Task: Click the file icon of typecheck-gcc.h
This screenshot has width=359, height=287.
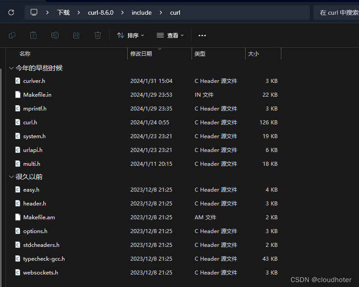Action: click(x=18, y=258)
